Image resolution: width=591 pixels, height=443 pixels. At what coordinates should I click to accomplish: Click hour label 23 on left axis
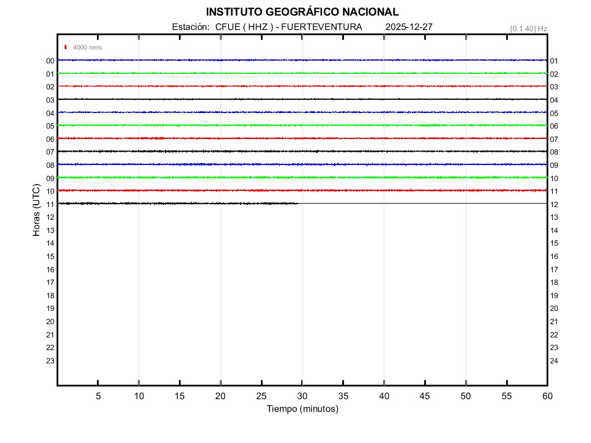coord(50,361)
